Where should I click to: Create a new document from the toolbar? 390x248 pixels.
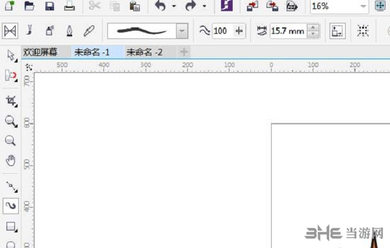(10, 5)
